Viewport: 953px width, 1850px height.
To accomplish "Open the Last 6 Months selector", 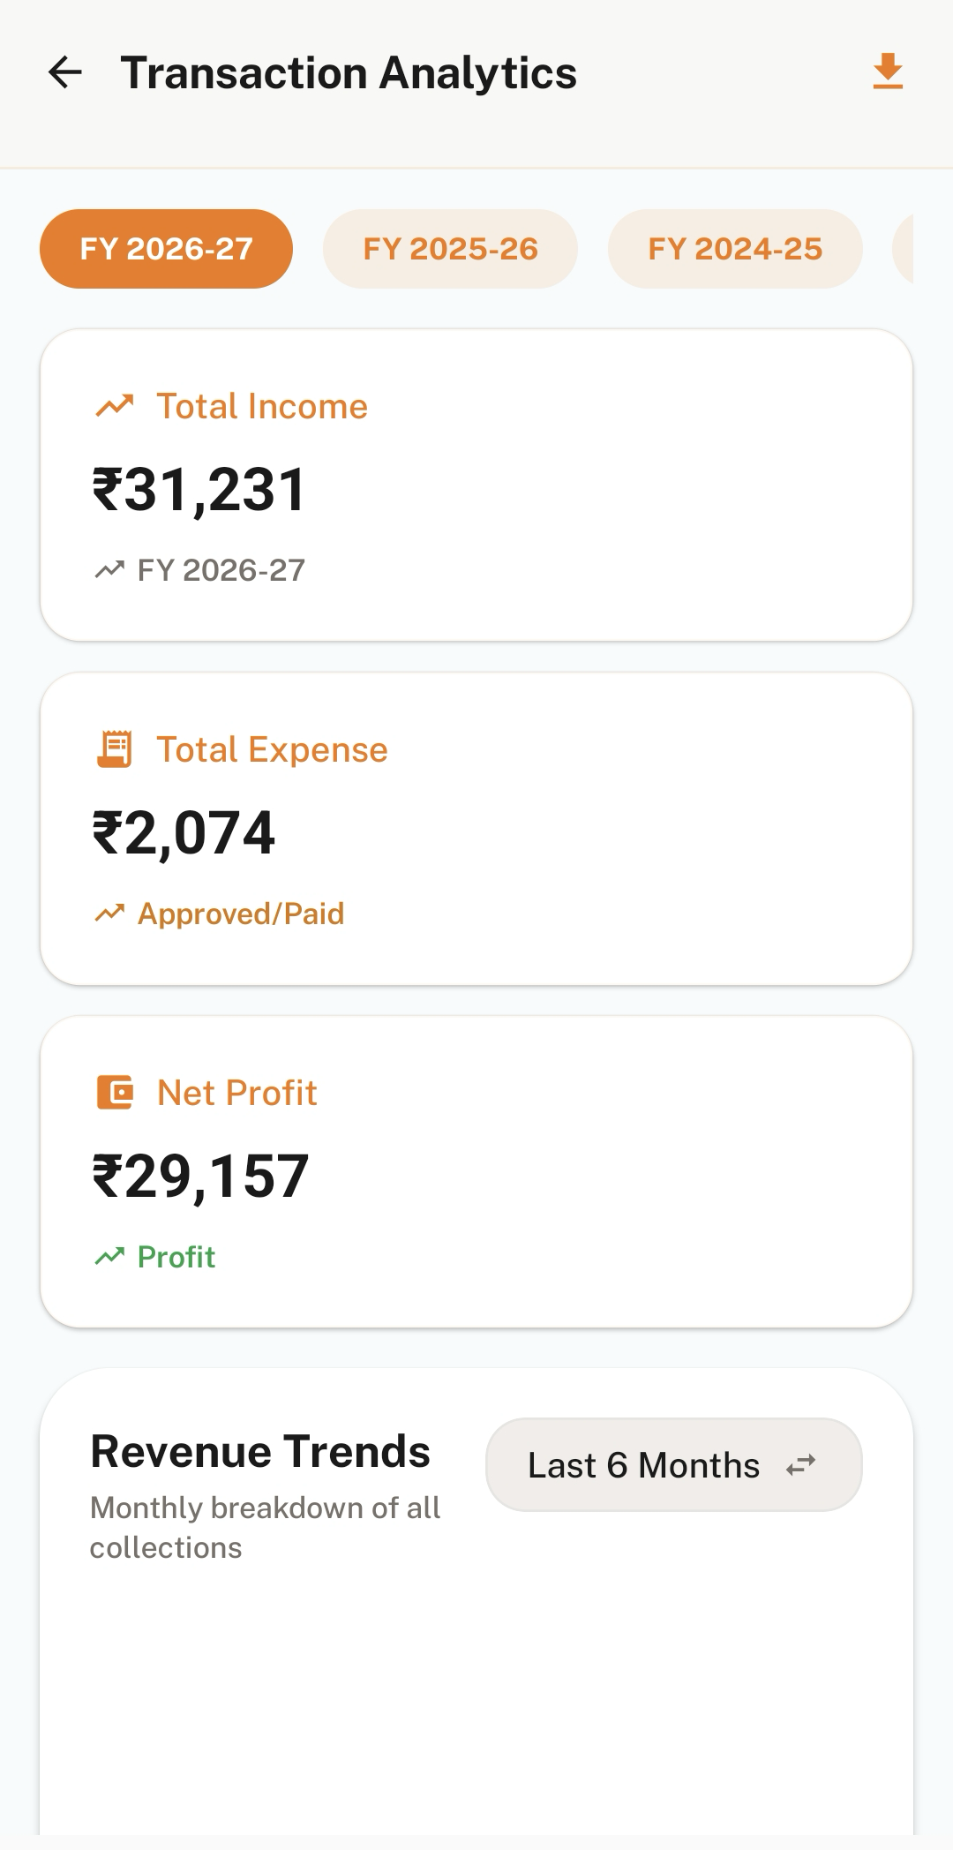I will click(673, 1465).
